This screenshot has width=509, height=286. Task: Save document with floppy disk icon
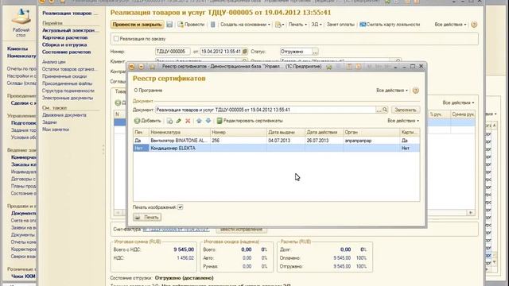click(169, 25)
